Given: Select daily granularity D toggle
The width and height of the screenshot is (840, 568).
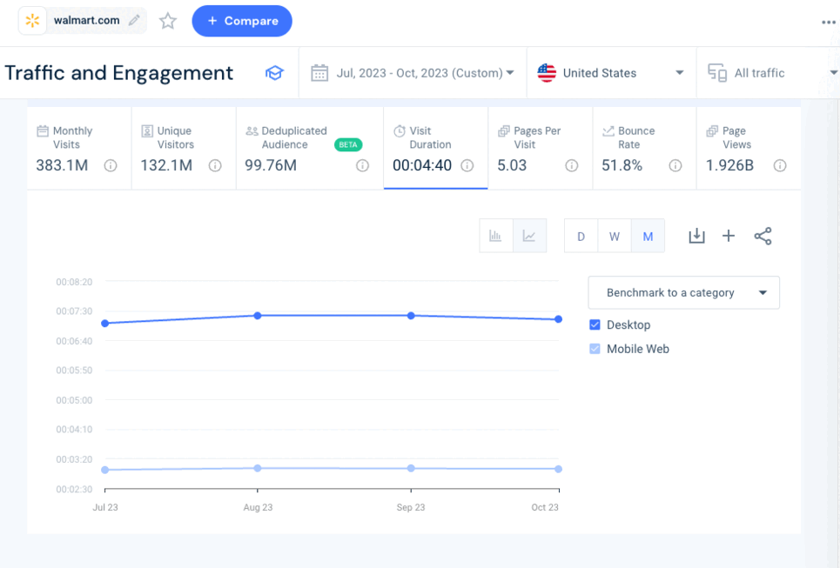Looking at the screenshot, I should coord(581,237).
